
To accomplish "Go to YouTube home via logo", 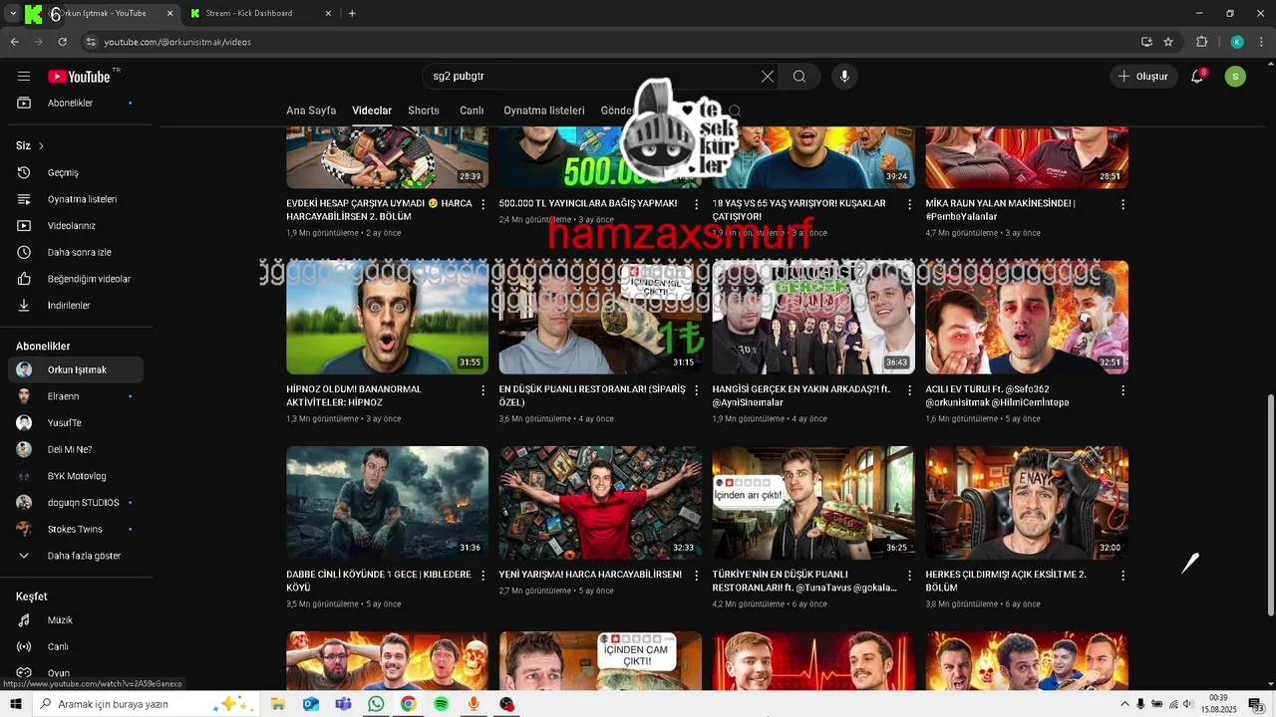I will [x=79, y=77].
